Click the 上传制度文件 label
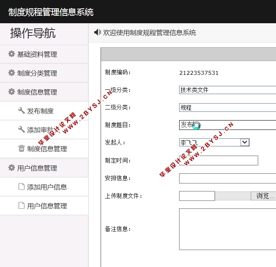Viewport: 276px width, 267px height. point(123,196)
